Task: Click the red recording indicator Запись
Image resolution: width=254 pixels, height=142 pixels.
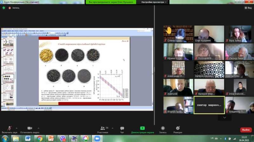Action: [x=14, y=8]
